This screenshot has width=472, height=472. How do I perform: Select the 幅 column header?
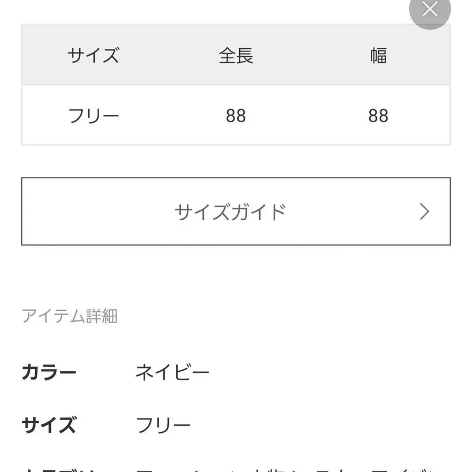[x=379, y=55]
